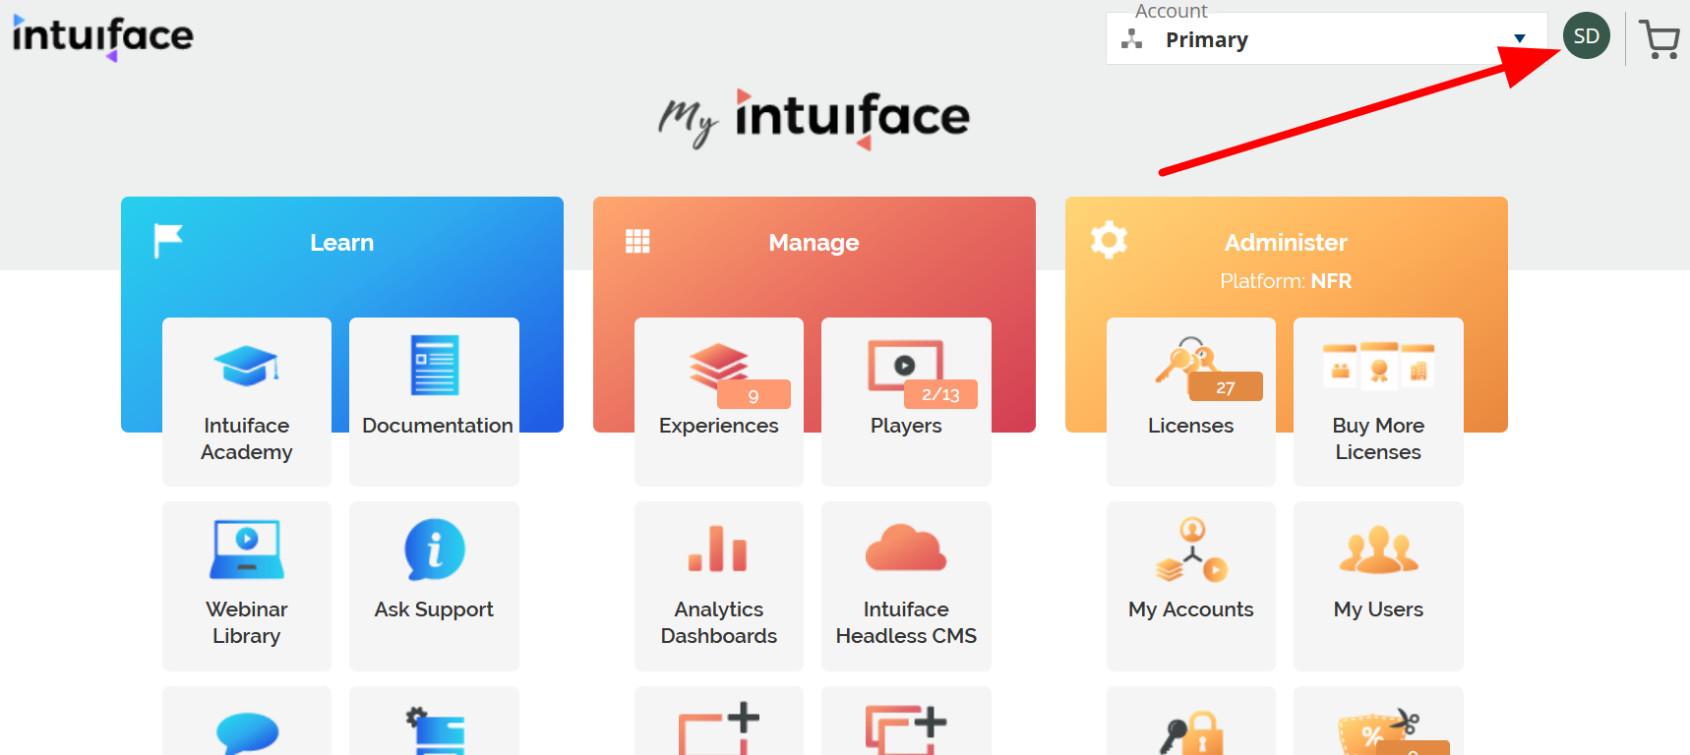Open the Players tile
The height and width of the screenshot is (755, 1690).
point(905,401)
